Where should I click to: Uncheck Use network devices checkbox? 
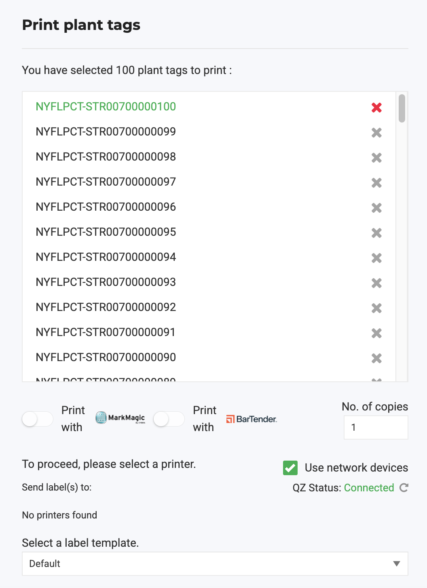tap(290, 468)
